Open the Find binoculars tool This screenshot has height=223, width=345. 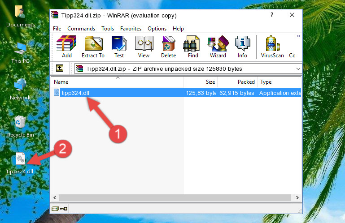click(193, 47)
